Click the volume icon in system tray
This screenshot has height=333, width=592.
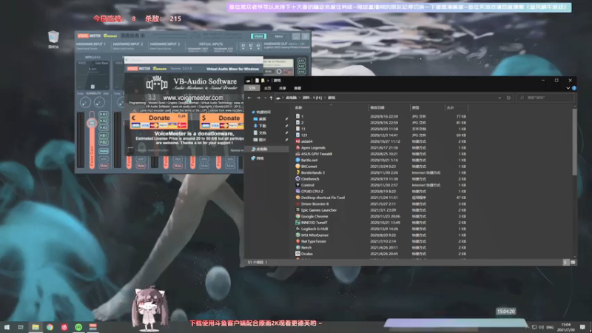coord(542,327)
